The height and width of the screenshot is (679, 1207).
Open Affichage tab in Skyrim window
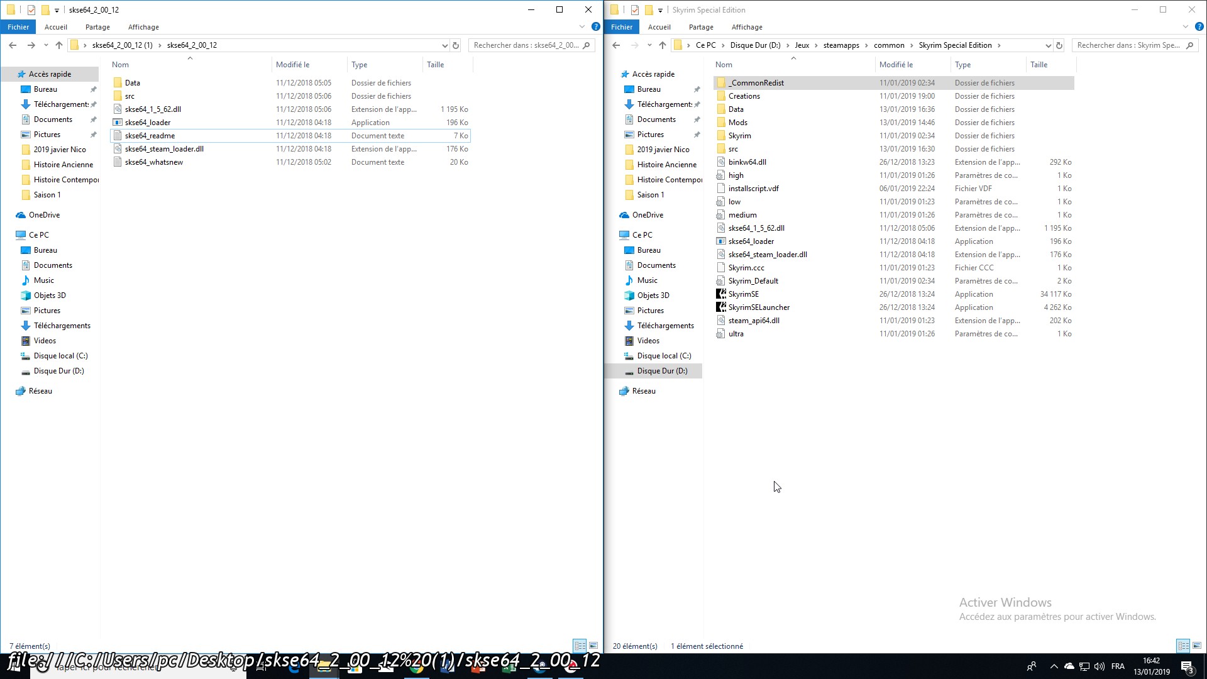tap(747, 27)
